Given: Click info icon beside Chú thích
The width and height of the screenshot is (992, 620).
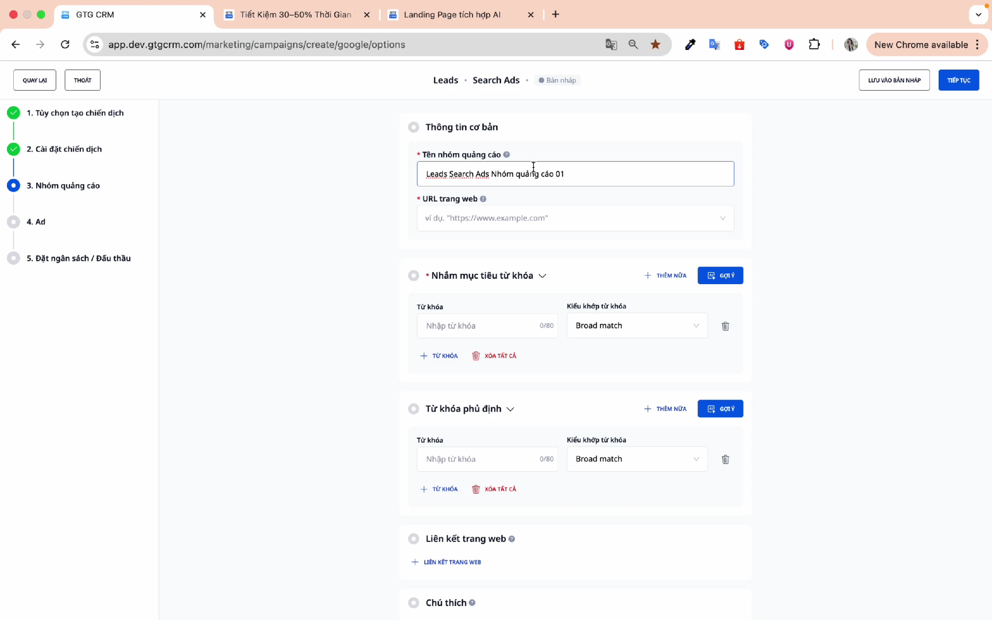Looking at the screenshot, I should [472, 603].
